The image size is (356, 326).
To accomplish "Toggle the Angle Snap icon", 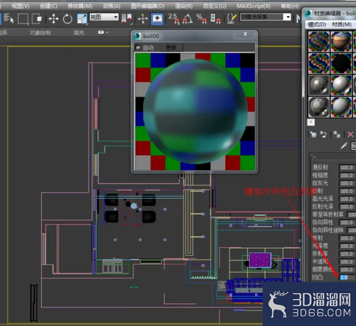I will point(188,19).
